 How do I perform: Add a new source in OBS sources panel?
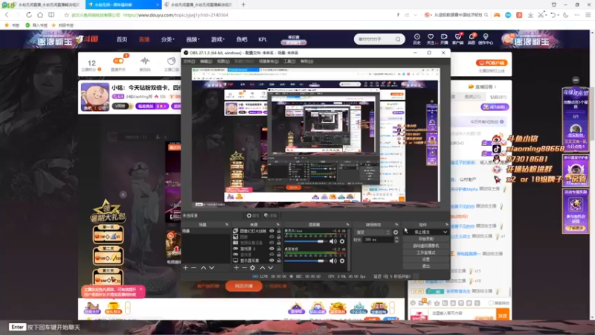(x=236, y=268)
